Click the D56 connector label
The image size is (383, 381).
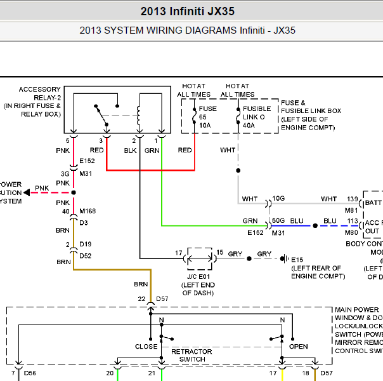[30, 373]
